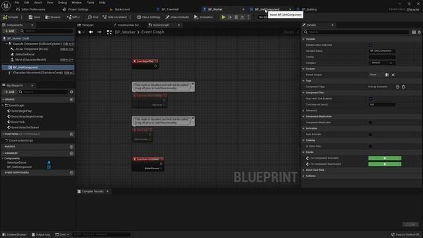This screenshot has height=238, width=423.
Task: Select Event ActorOnClicked in My Blueprint
Action: point(25,128)
